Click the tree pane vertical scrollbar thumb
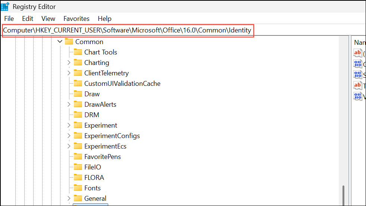The height and width of the screenshot is (206, 366). click(x=343, y=195)
